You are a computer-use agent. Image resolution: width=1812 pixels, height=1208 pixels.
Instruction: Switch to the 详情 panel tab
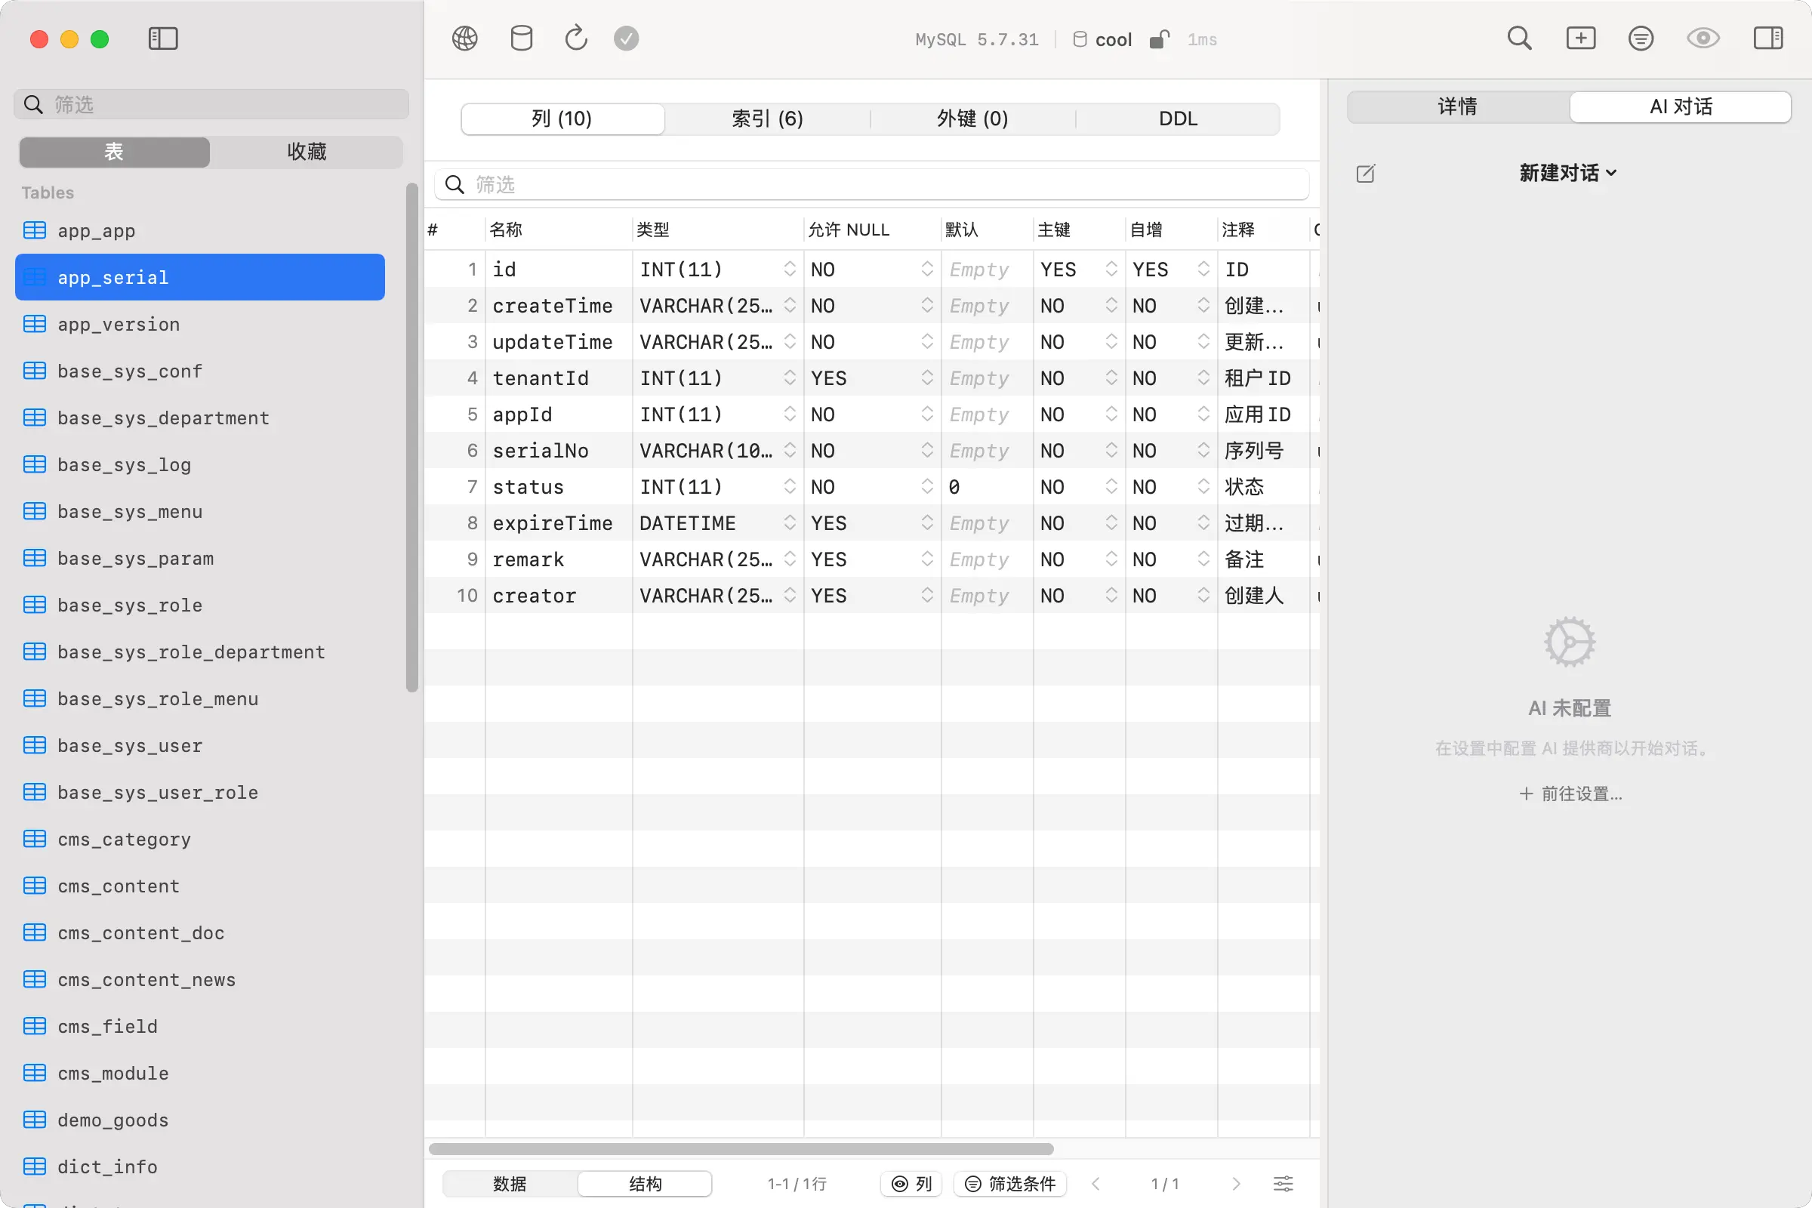click(x=1458, y=106)
